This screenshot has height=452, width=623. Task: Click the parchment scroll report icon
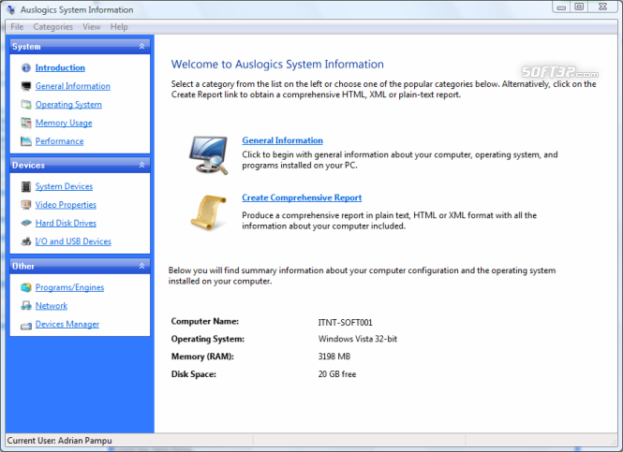[x=209, y=212]
